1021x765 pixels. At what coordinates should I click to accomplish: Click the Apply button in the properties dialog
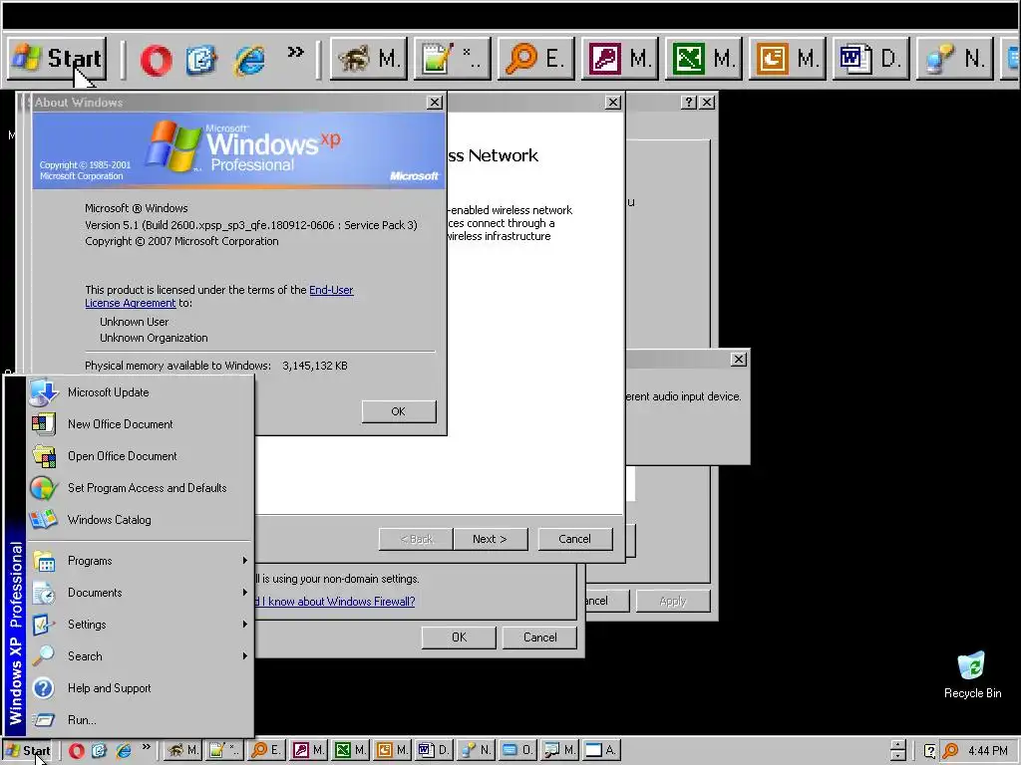[673, 601]
